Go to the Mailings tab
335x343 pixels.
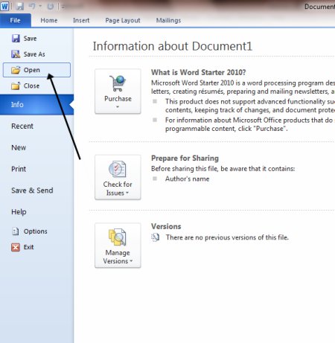tap(168, 20)
